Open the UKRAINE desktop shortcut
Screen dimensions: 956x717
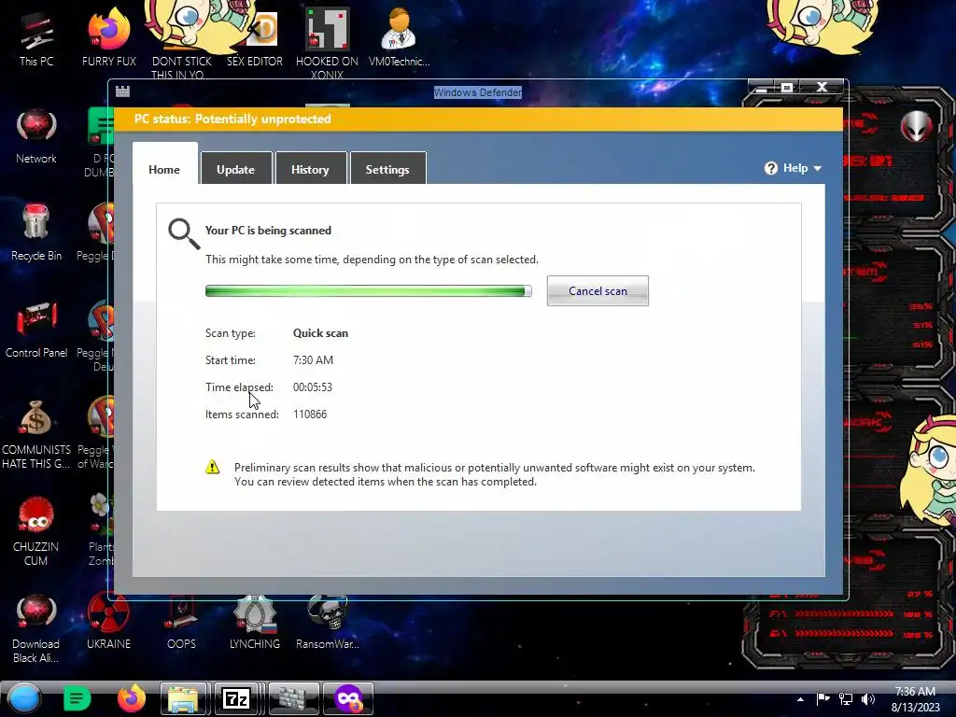click(x=108, y=621)
